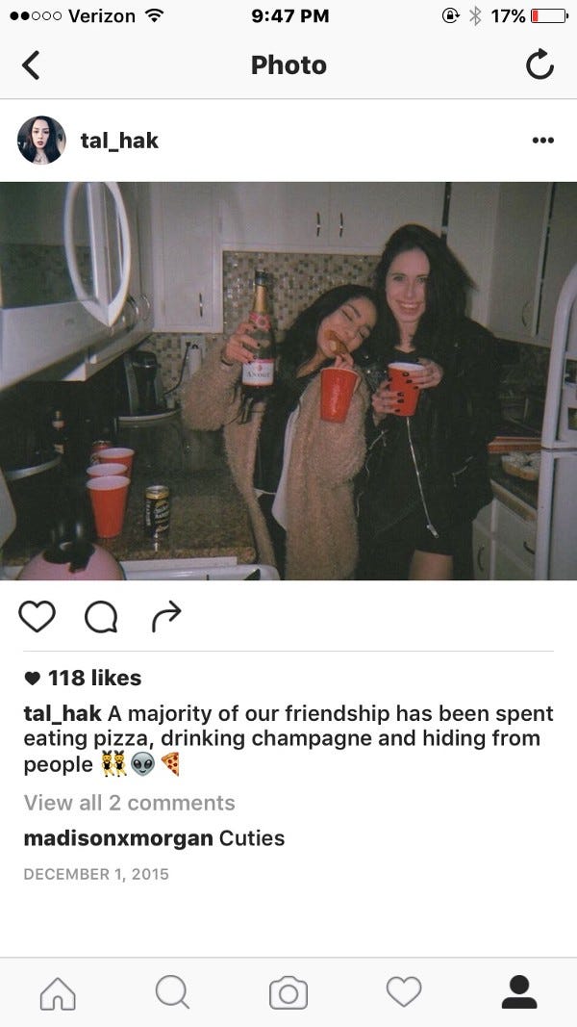577x1027 pixels.
Task: Open tal_hak username in the caption
Action: tap(63, 713)
